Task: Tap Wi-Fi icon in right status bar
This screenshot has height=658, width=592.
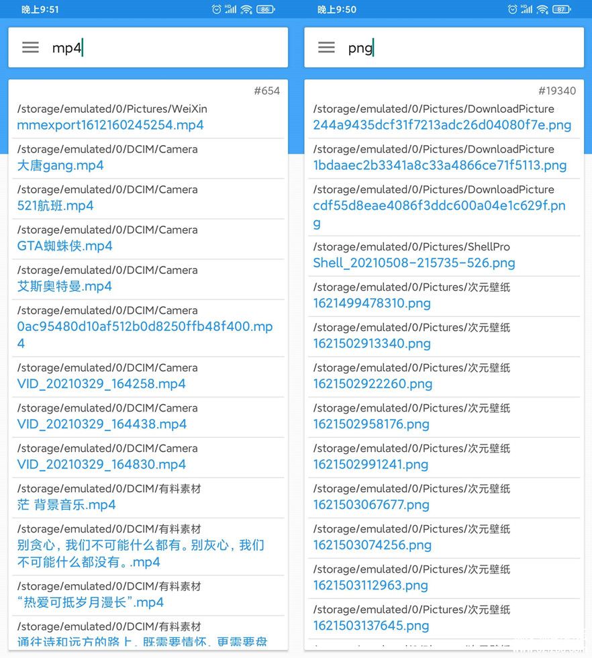Action: 542,9
